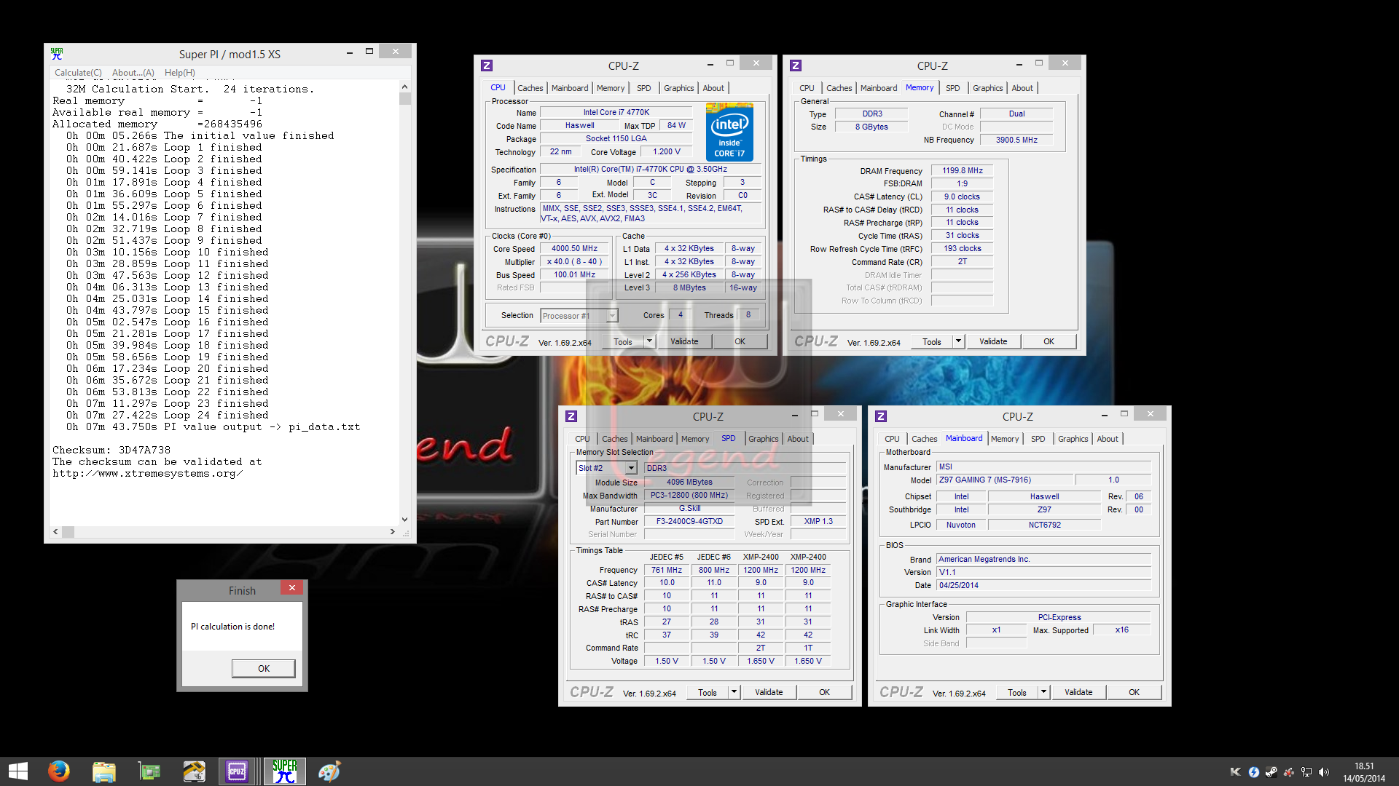The height and width of the screenshot is (786, 1399).
Task: Click Tools button in the CPU-Z CPU window
Action: [x=623, y=341]
